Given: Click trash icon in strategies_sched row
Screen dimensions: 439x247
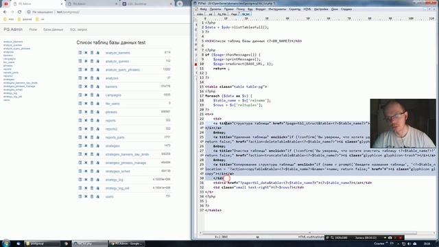Looking at the screenshot, I should point(92,171).
